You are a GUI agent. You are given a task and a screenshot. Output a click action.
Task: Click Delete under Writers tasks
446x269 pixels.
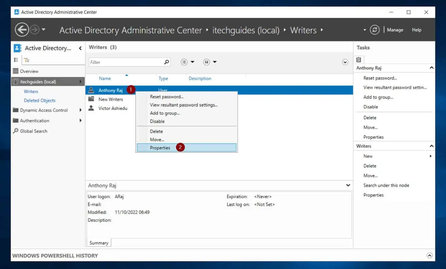click(x=370, y=166)
